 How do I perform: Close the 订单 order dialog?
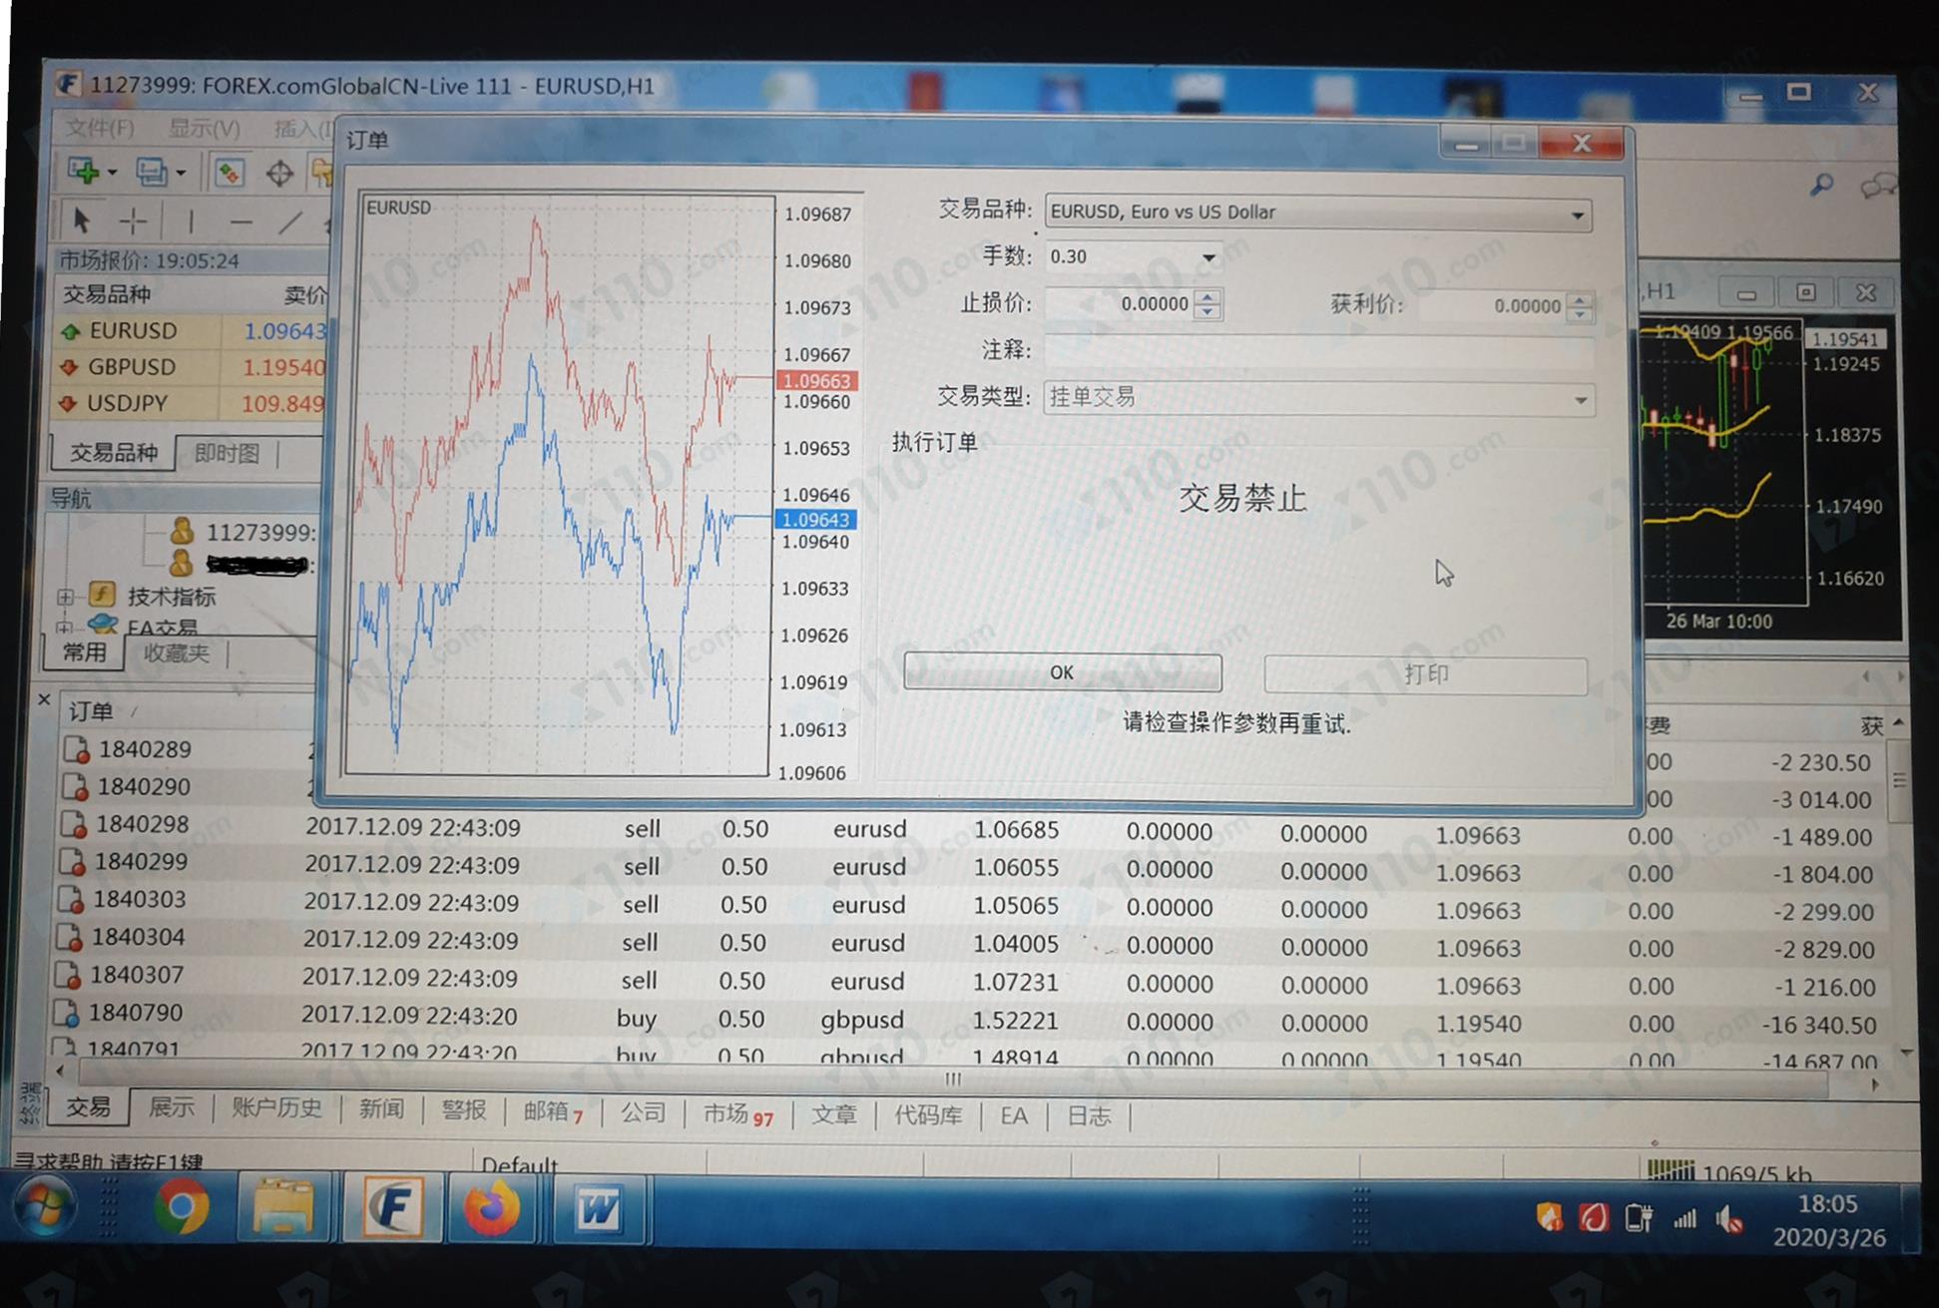1582,143
